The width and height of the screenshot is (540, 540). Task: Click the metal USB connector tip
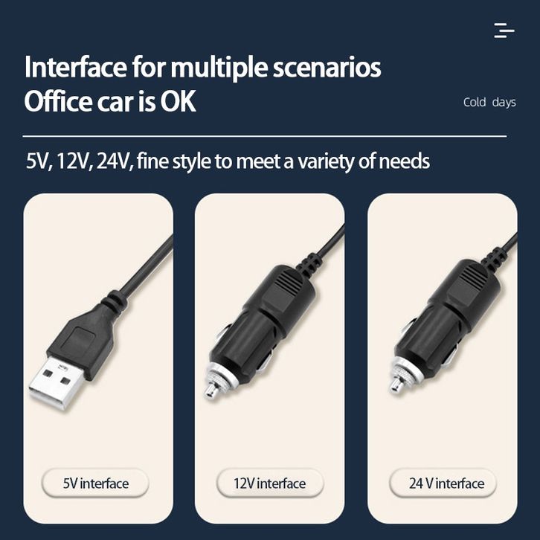point(55,383)
